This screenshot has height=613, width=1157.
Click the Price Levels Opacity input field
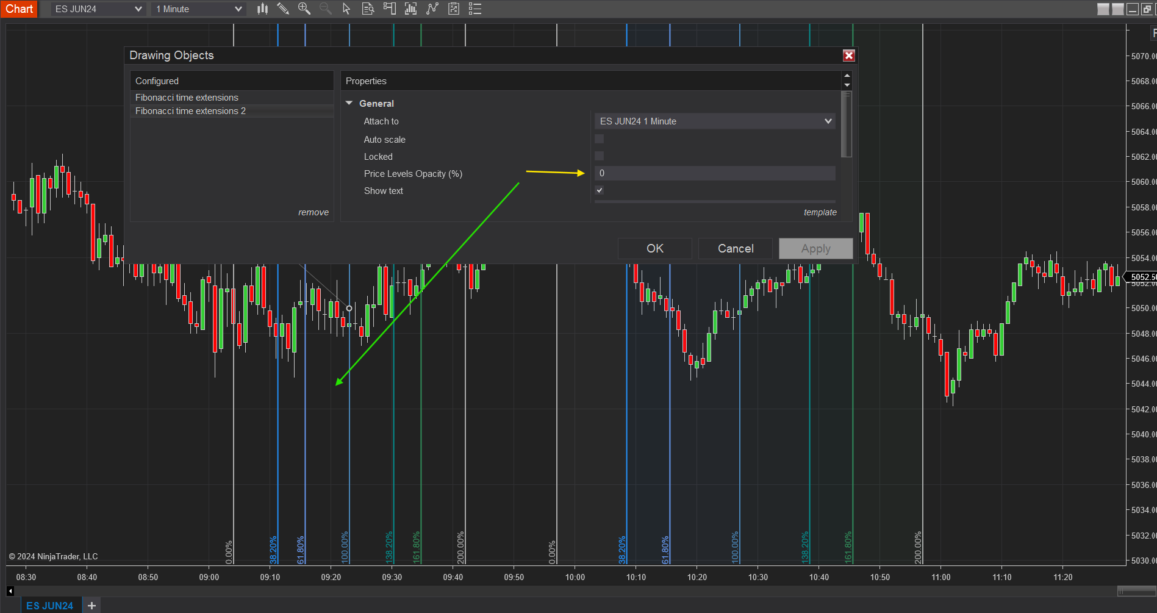point(715,173)
